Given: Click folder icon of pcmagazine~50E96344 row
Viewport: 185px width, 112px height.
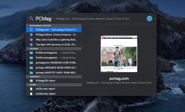Looking at the screenshot, I should (31, 63).
